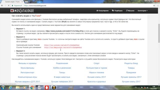
Task: Open the Компьютерные игры category
Action: point(27,77)
